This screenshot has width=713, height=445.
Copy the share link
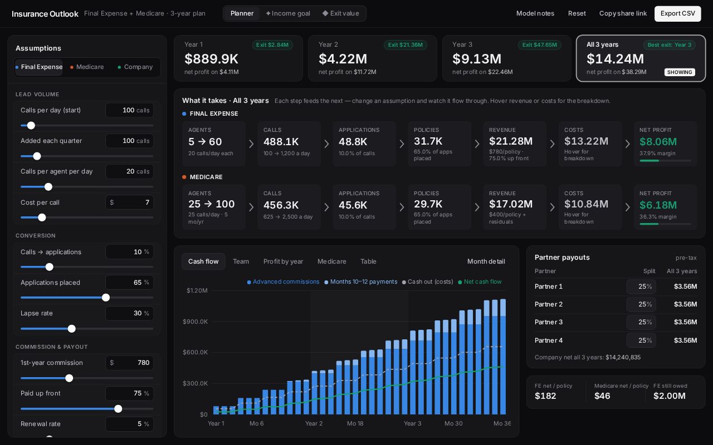coord(623,13)
